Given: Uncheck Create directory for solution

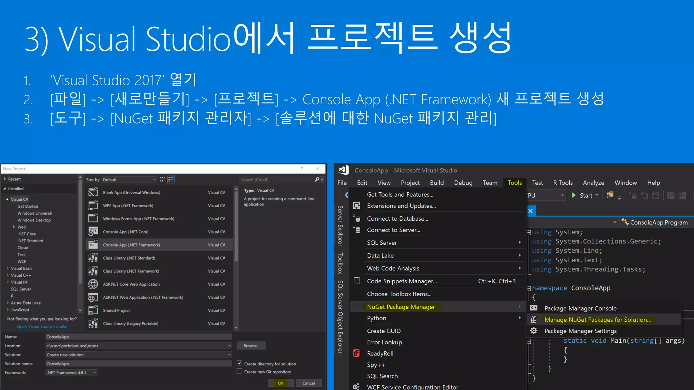Looking at the screenshot, I should 240,363.
